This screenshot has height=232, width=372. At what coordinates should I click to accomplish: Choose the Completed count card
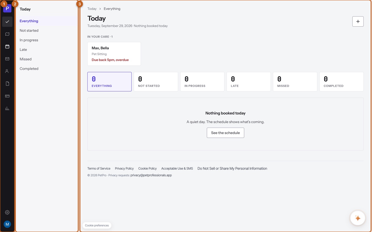tap(342, 82)
